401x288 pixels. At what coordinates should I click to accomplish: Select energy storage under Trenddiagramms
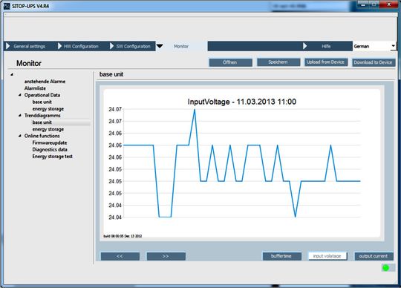pos(48,129)
